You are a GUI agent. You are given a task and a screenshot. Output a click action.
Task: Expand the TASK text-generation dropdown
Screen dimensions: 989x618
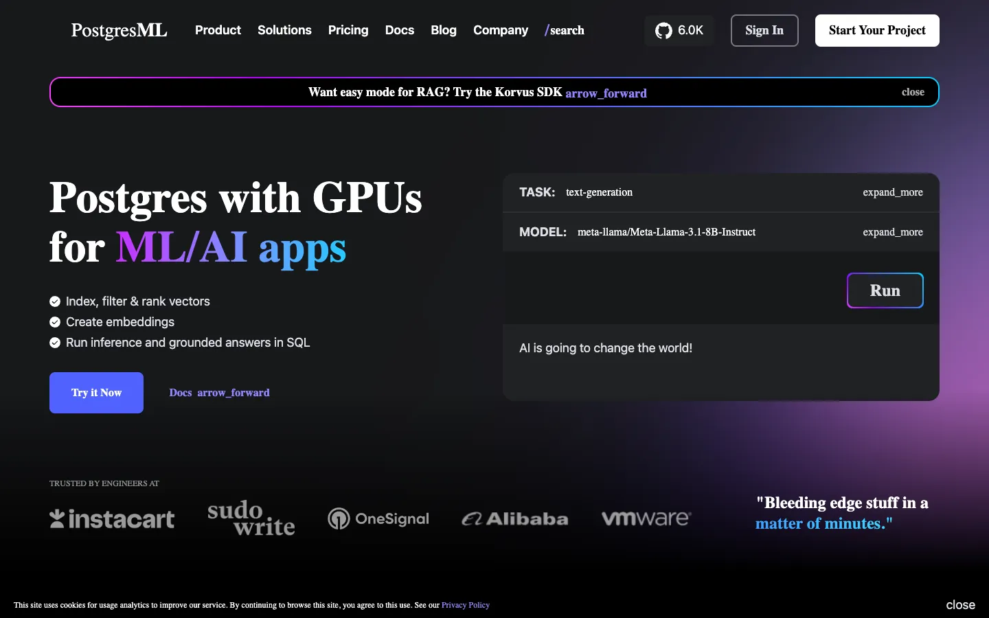(721, 192)
